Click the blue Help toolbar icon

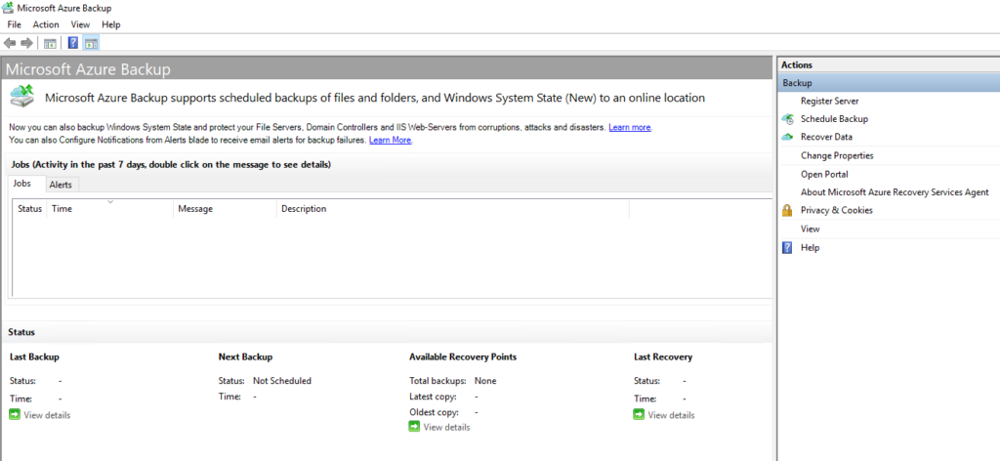73,43
